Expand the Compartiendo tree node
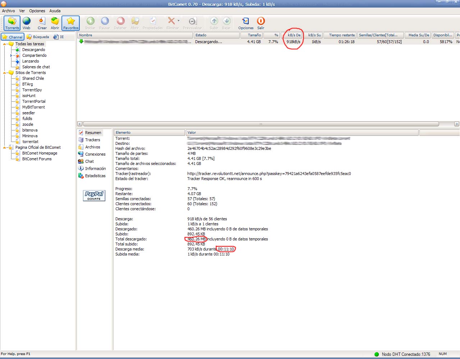Screen dimensions: 460x359 11,55
